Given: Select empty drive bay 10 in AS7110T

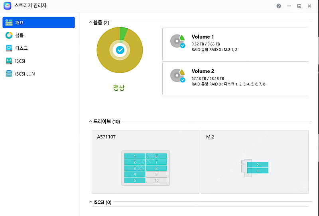Looking at the screenshot, I should (156, 180).
